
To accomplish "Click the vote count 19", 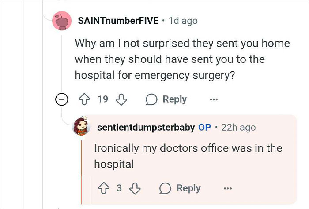I will [102, 99].
